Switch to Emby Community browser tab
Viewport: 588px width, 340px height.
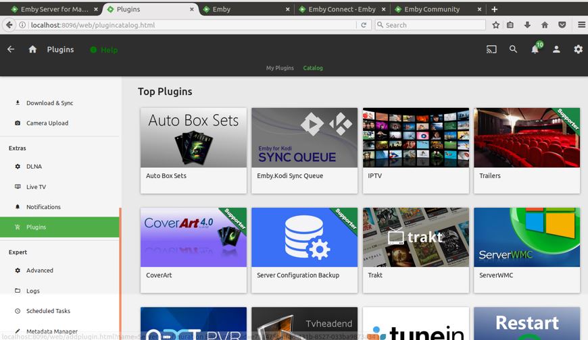click(438, 9)
